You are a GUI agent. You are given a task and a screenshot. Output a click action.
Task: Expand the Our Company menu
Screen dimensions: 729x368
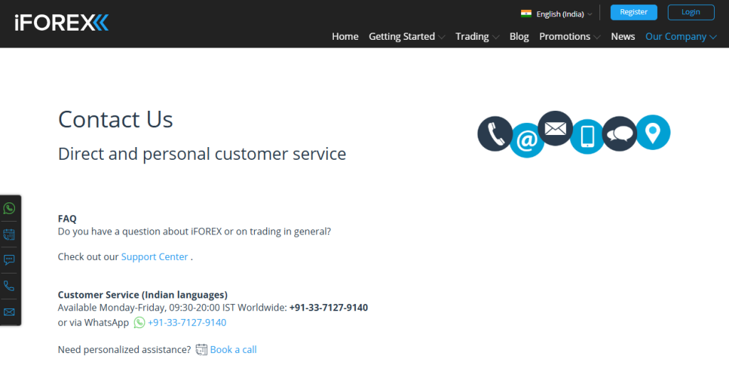tap(681, 36)
